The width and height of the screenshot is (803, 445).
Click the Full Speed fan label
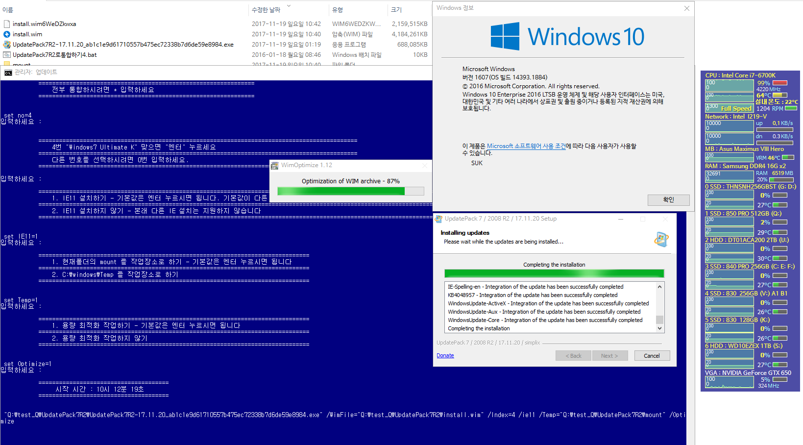coord(736,109)
